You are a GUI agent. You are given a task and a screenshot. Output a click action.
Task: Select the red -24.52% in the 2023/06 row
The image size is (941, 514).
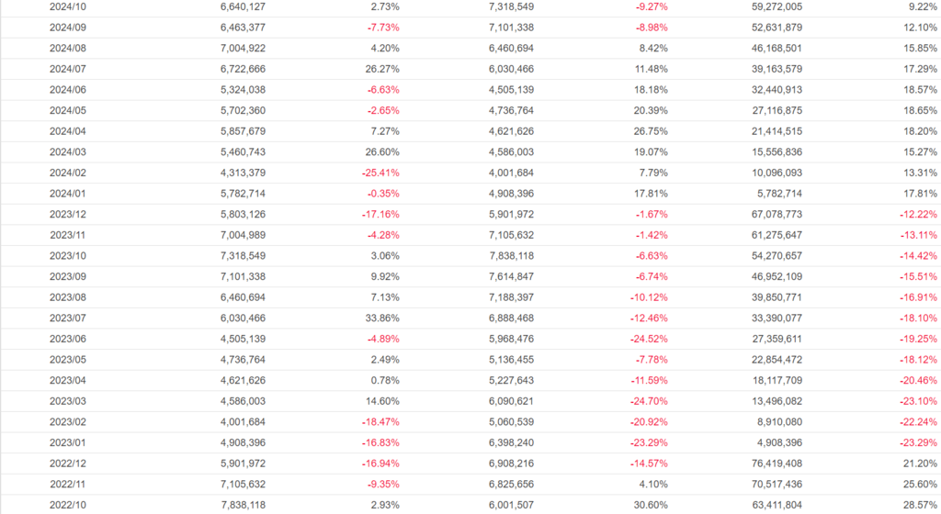pyautogui.click(x=648, y=339)
